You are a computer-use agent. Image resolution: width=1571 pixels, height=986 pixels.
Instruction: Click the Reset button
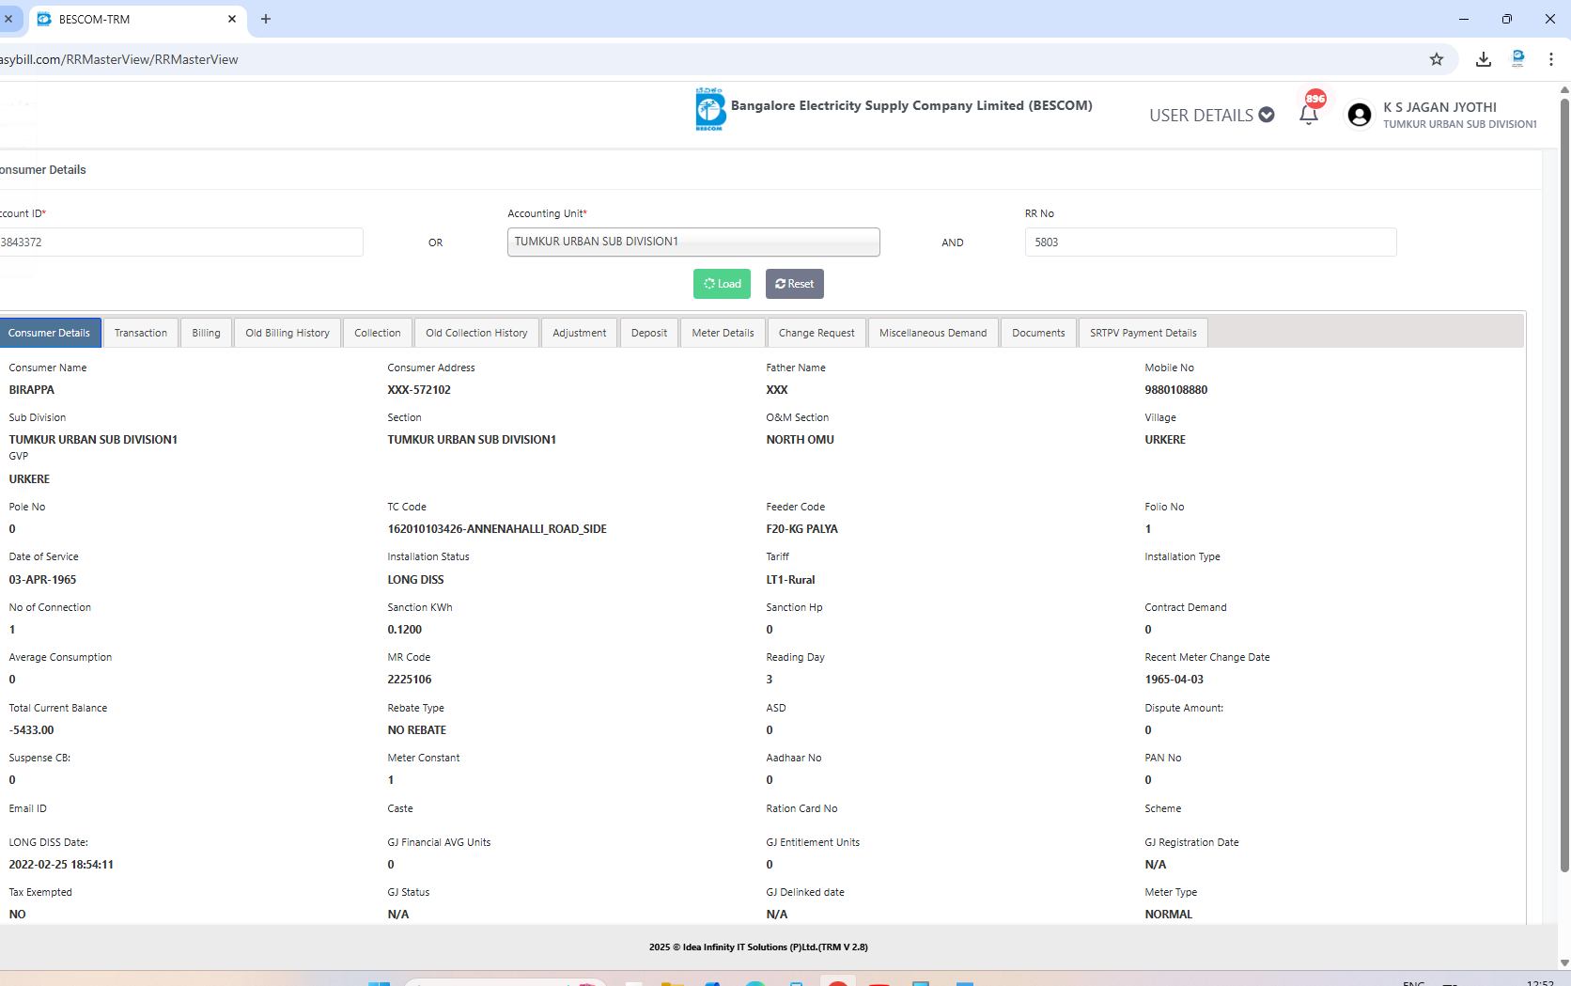[794, 284]
